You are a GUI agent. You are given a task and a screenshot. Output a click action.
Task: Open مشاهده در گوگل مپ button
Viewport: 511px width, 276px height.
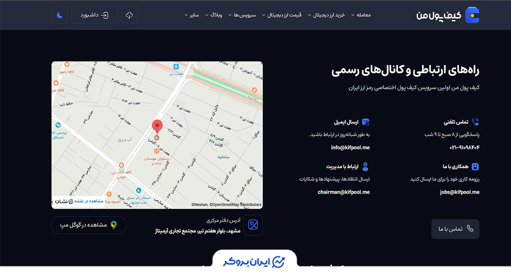[x=89, y=225]
